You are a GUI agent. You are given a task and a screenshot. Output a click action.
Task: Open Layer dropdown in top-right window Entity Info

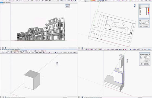[147, 22]
